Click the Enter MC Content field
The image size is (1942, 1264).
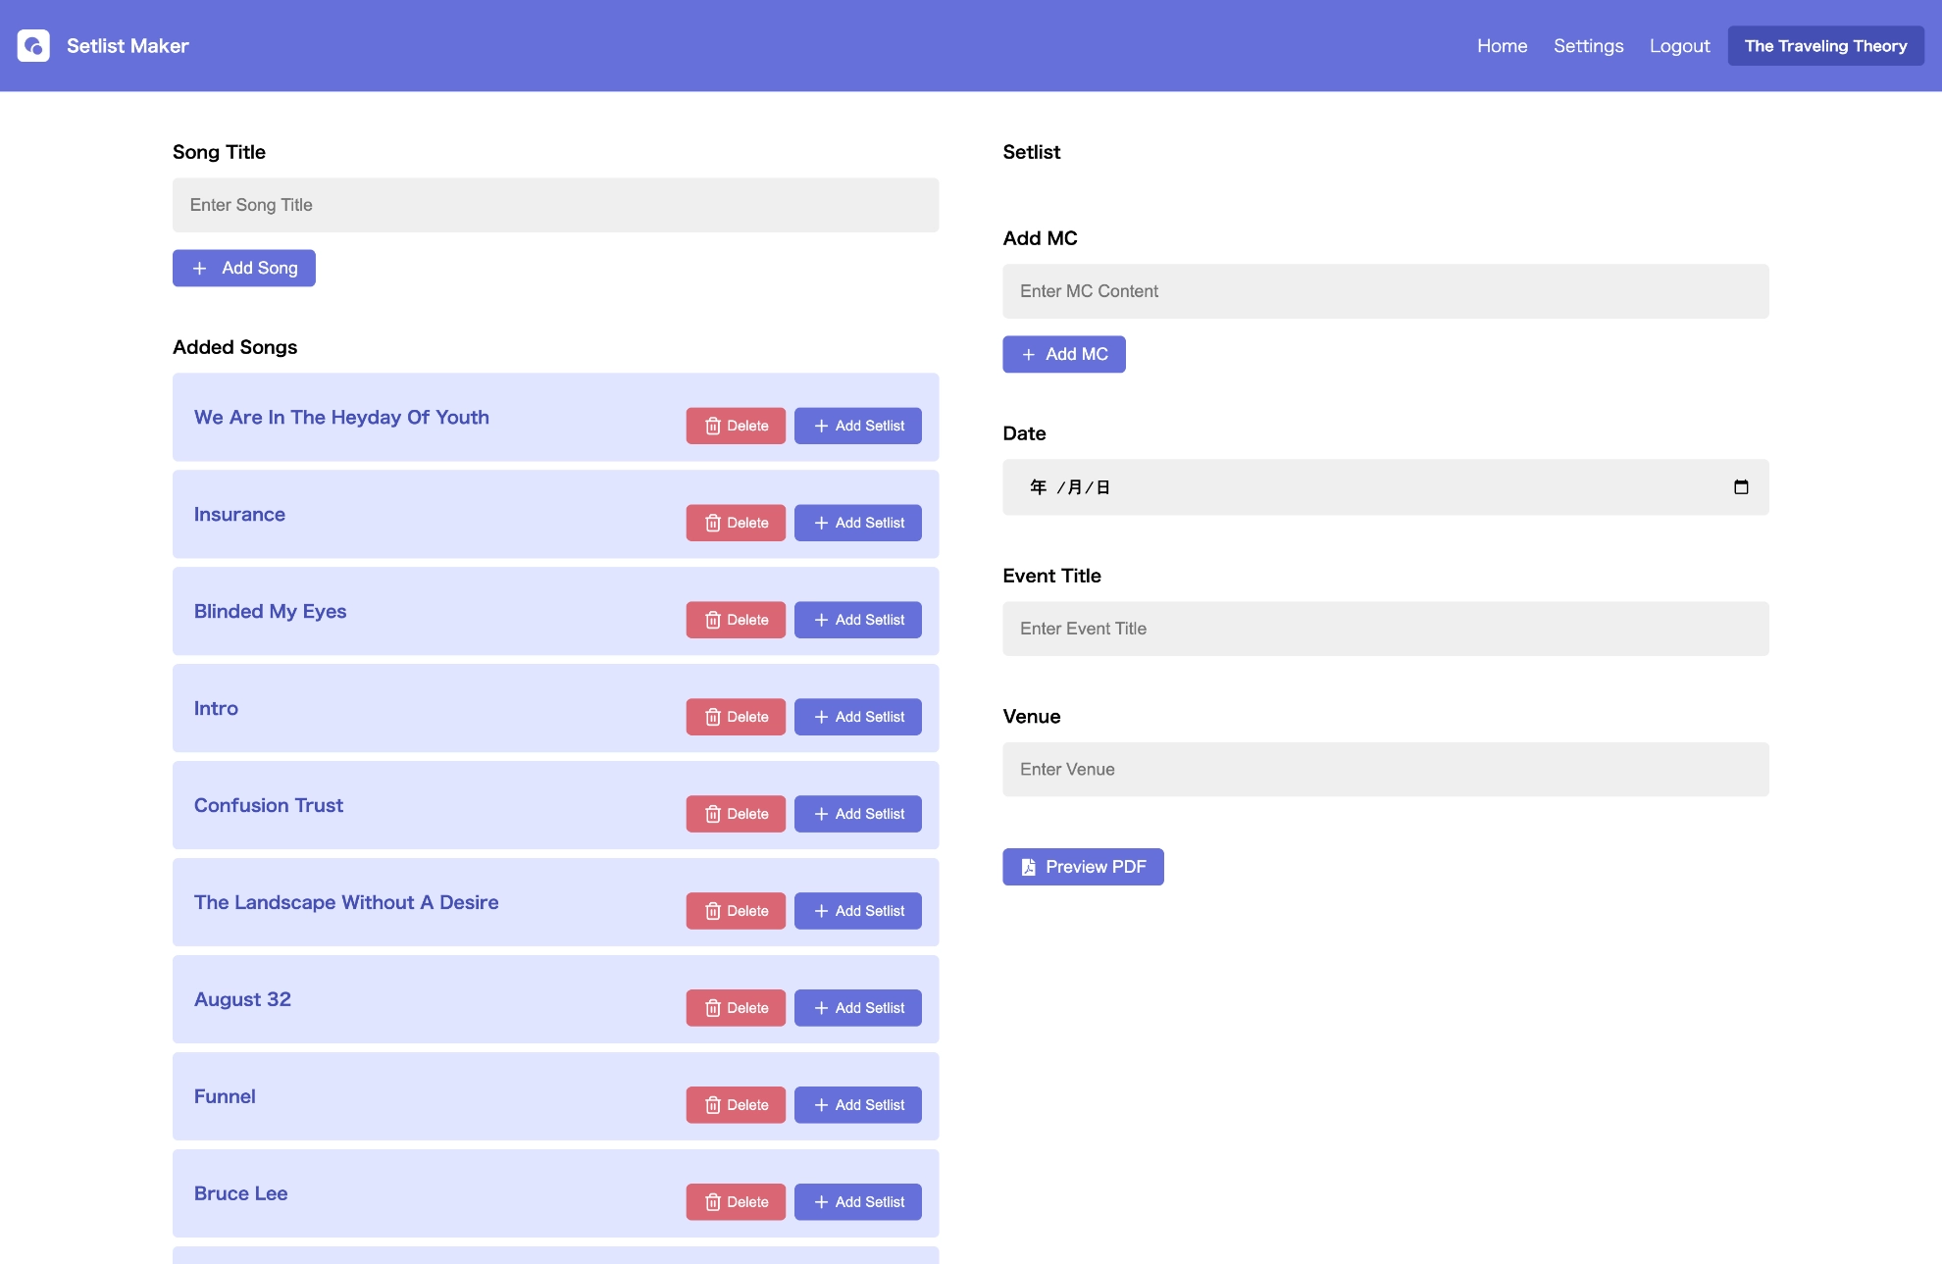1385,291
